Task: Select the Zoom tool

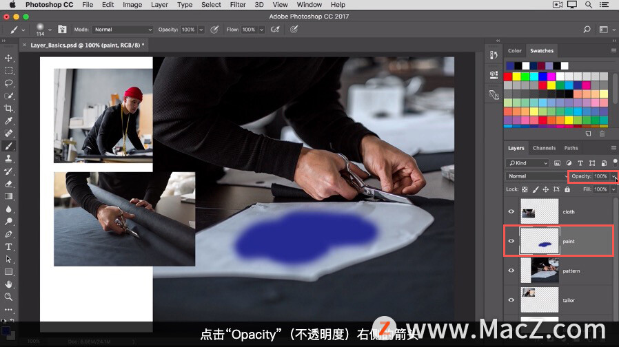Action: (x=9, y=297)
